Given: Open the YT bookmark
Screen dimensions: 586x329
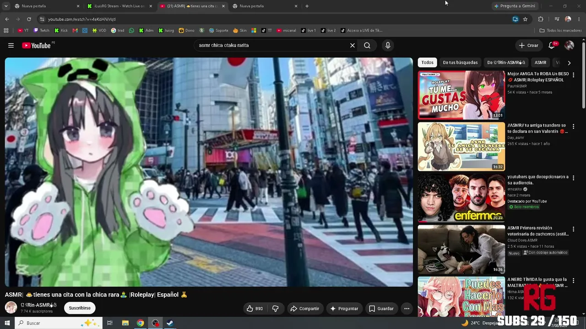Looking at the screenshot, I should click(x=23, y=31).
